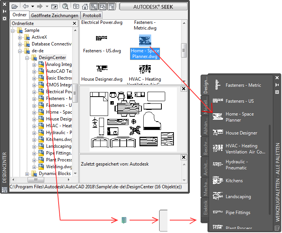
Task: Click the Load folder icon in DesignCenter toolbar
Action: pyautogui.click(x=14, y=7)
